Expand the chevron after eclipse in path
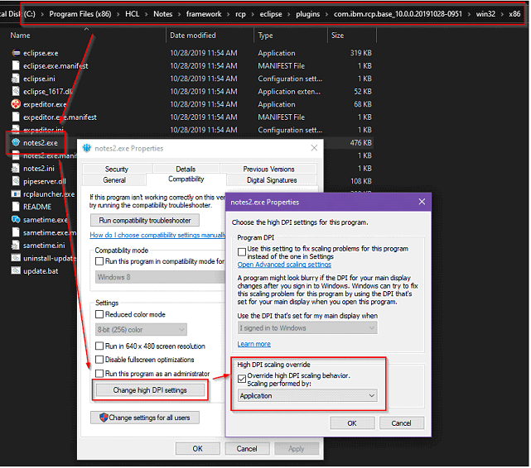Screen dimensions: 531x468 pos(289,14)
